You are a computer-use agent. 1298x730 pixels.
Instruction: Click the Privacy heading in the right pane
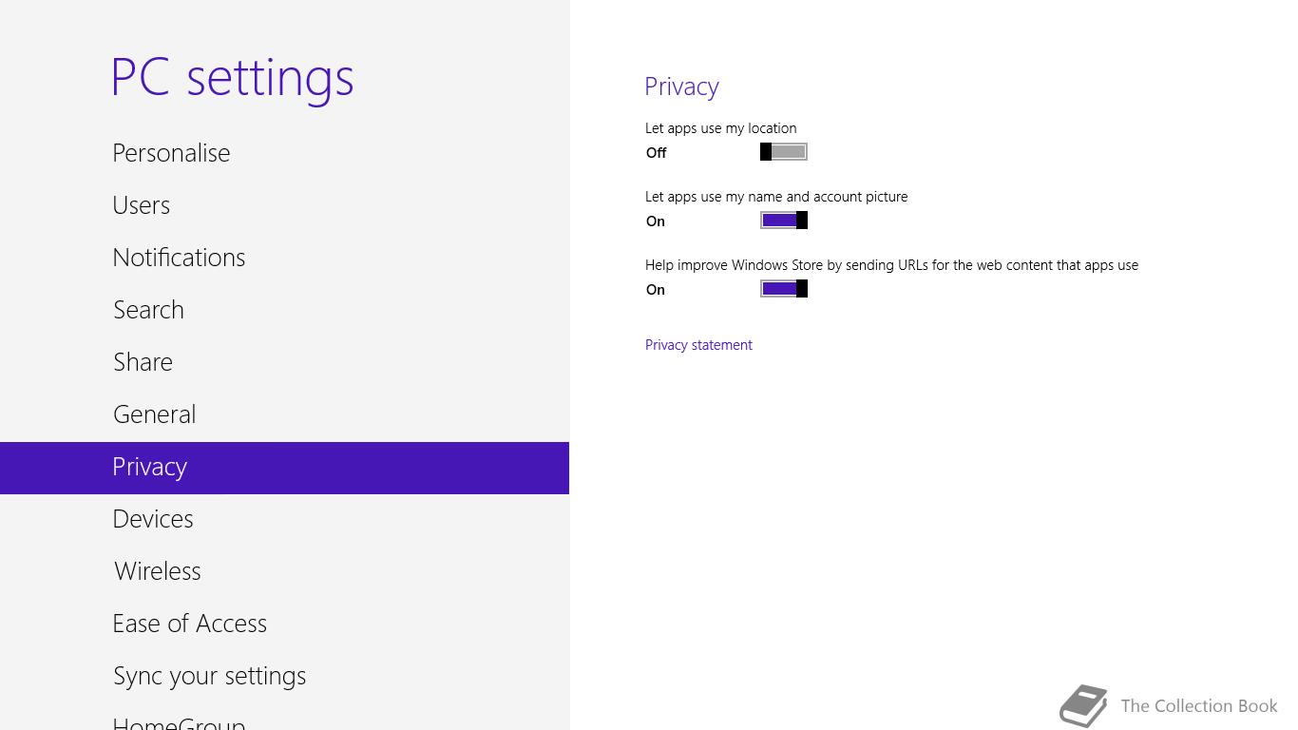click(x=681, y=86)
